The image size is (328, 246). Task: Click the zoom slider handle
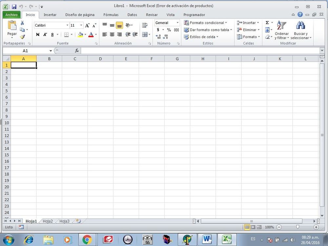(x=297, y=227)
